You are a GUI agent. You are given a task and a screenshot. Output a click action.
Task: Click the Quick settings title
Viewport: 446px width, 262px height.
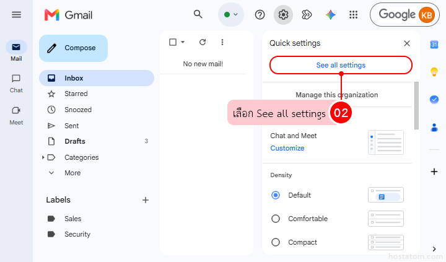(x=295, y=43)
